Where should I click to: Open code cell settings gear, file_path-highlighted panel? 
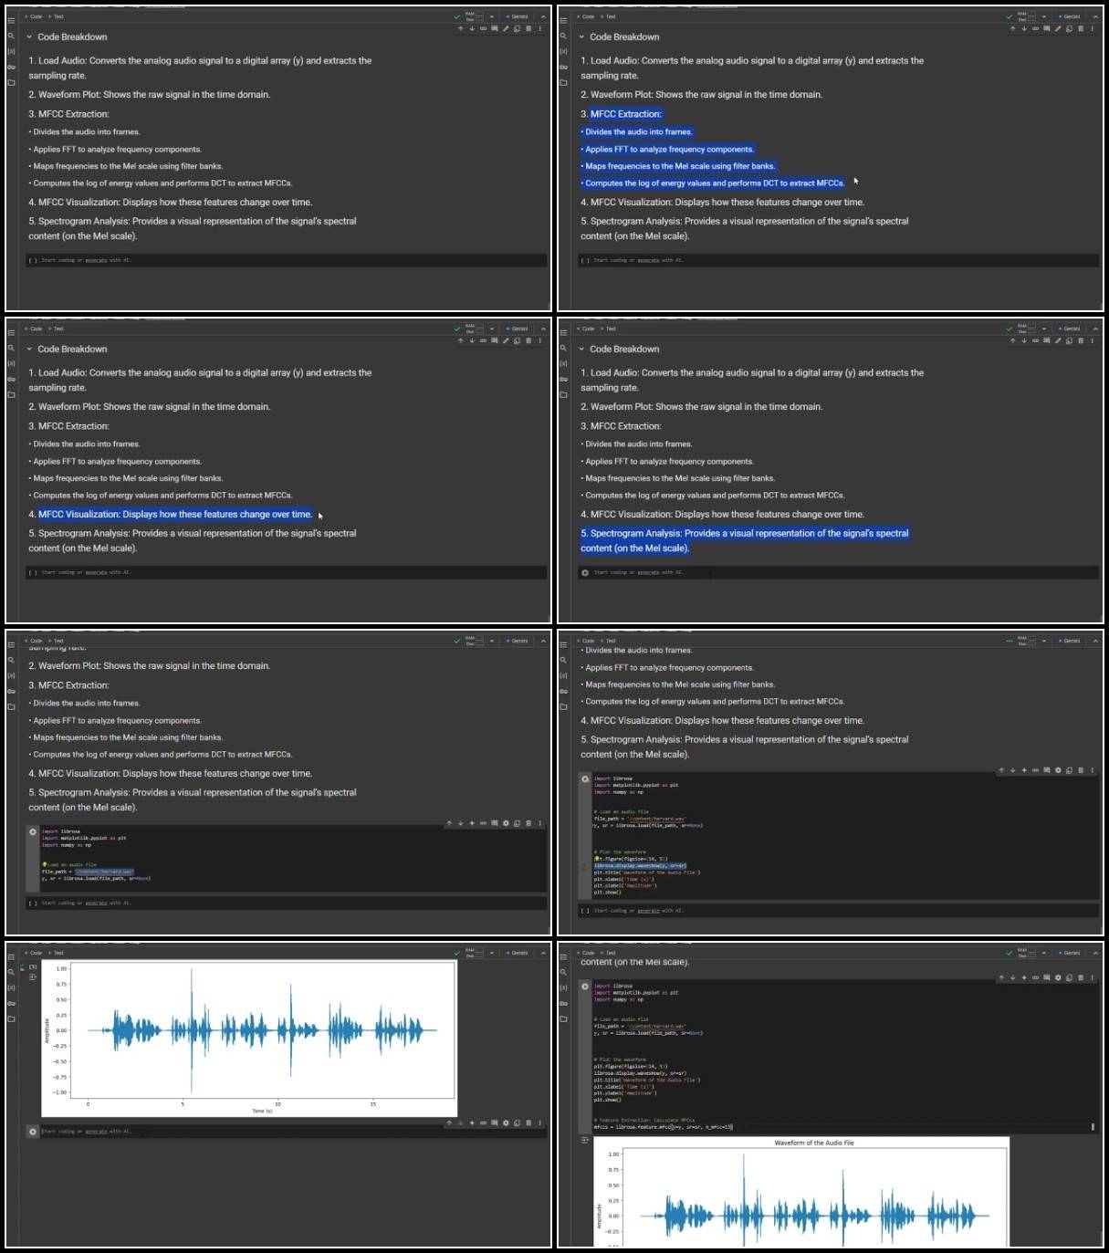tap(506, 823)
